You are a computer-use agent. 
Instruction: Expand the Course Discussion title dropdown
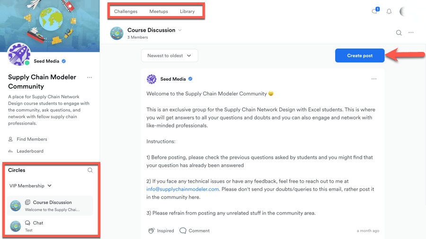pyautogui.click(x=180, y=30)
